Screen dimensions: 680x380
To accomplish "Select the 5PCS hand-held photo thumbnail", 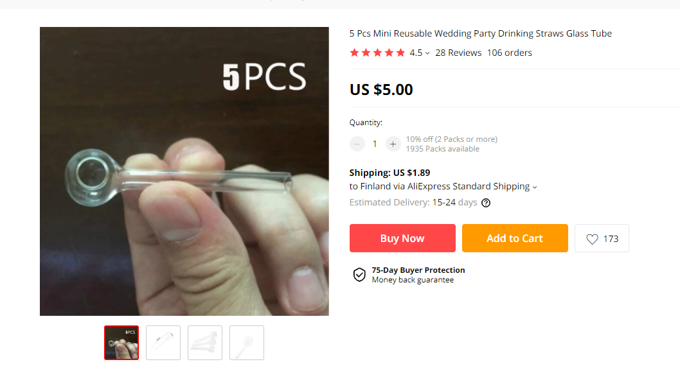I will pyautogui.click(x=121, y=343).
